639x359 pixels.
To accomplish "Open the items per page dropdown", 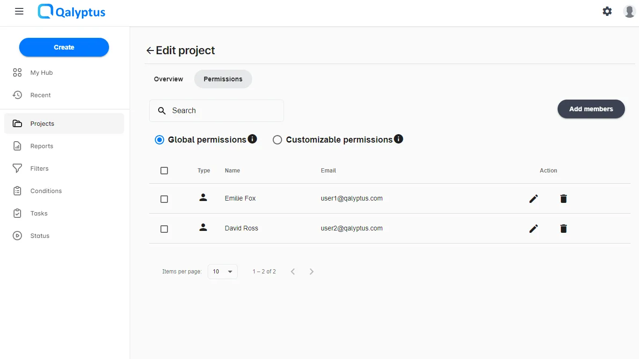I will [222, 271].
